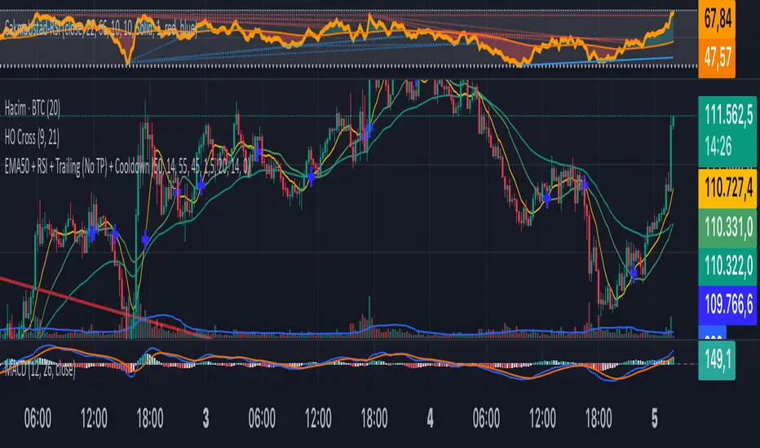Click the 67,84 RSI value label
The height and width of the screenshot is (448, 760).
pos(717,20)
